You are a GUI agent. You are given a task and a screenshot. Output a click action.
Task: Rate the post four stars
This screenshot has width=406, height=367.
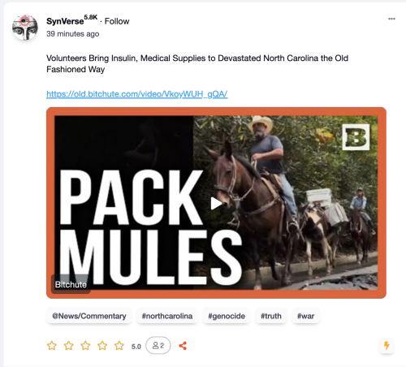(x=102, y=346)
